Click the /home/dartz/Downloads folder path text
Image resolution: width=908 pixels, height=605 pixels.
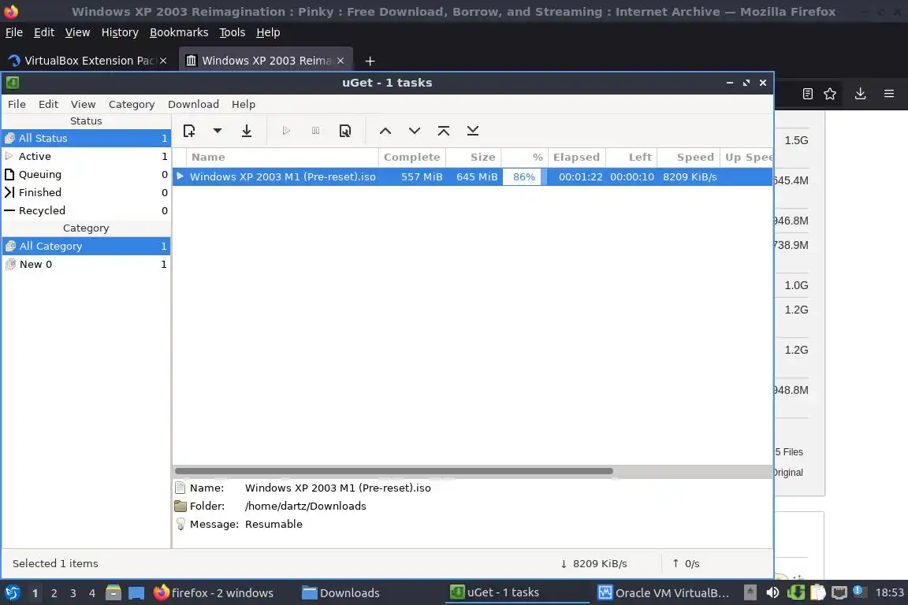pos(305,506)
